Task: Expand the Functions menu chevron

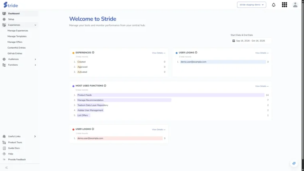Action: pyautogui.click(x=35, y=65)
